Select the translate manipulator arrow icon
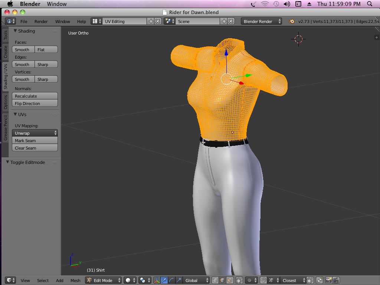The height and width of the screenshot is (285, 380). (164, 281)
